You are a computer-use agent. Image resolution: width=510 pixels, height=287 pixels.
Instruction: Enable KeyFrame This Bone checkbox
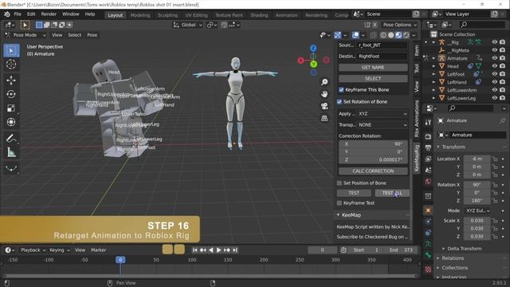click(341, 90)
